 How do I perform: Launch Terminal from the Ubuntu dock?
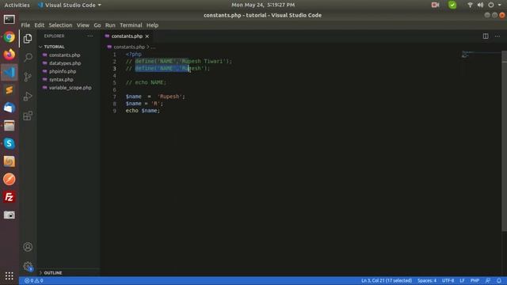[9, 19]
